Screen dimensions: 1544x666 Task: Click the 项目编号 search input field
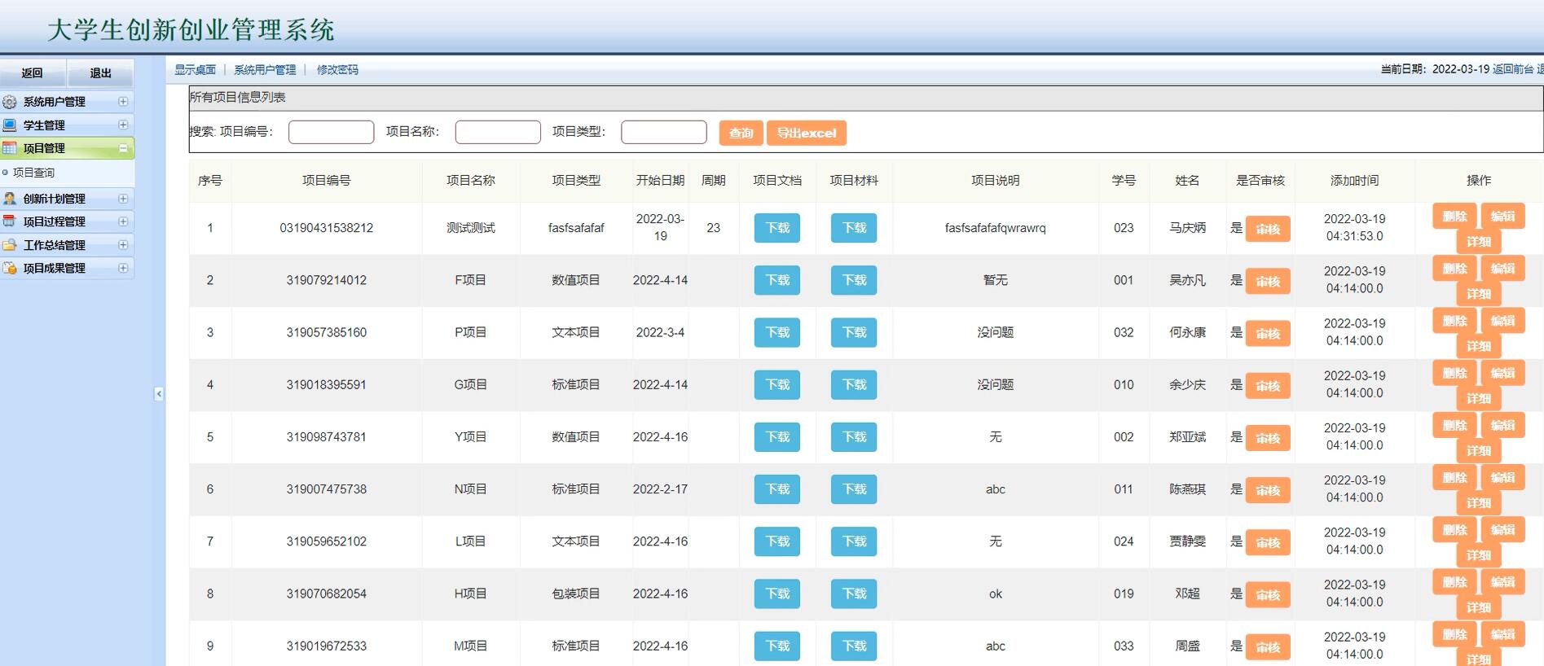pos(331,132)
